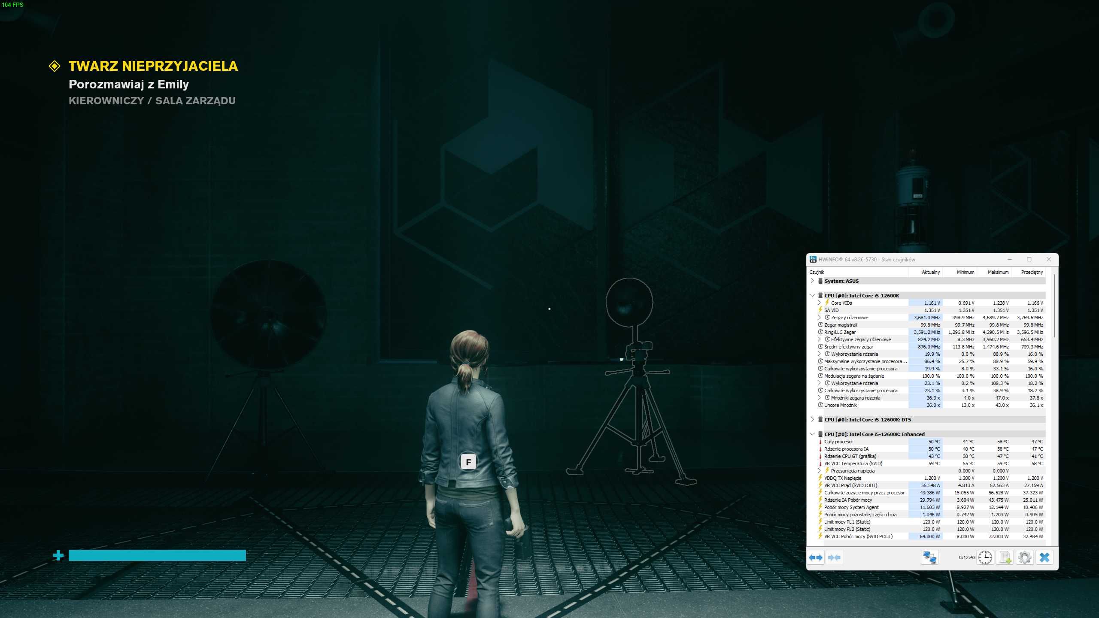The image size is (1099, 618).
Task: Expand the System: ASUS sensor group
Action: [x=812, y=281]
